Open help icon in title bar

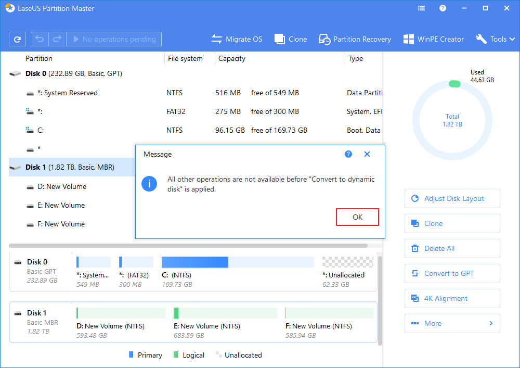(443, 8)
